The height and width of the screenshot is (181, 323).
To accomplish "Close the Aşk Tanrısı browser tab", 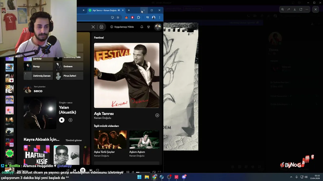I will (123, 10).
